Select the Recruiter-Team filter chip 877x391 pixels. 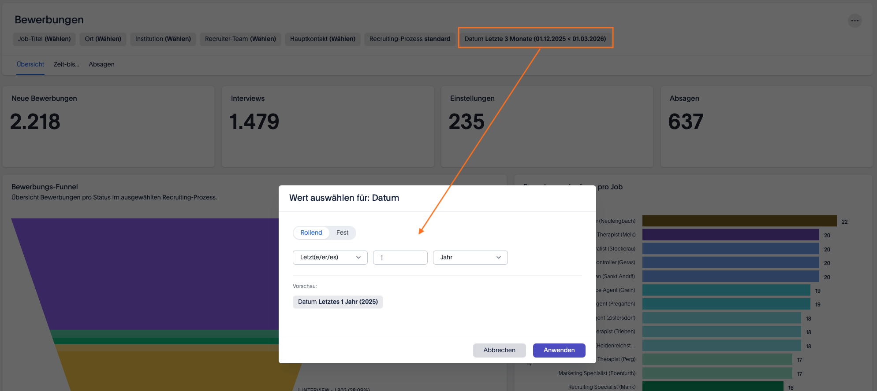click(x=240, y=39)
